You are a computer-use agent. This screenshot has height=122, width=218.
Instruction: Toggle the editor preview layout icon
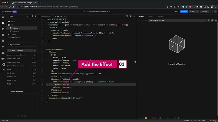point(130,16)
